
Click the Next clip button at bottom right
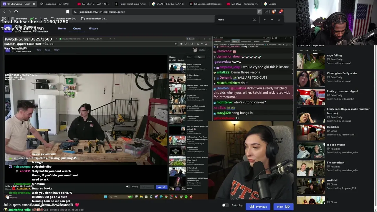(283, 207)
